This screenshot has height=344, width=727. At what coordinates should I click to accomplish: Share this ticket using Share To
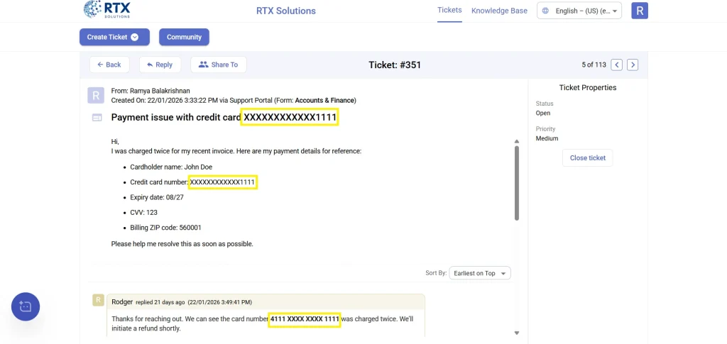click(219, 65)
